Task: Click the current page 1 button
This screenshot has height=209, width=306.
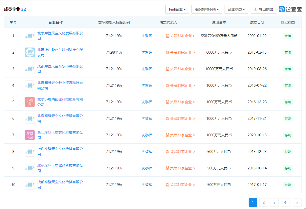Action: (x=253, y=202)
